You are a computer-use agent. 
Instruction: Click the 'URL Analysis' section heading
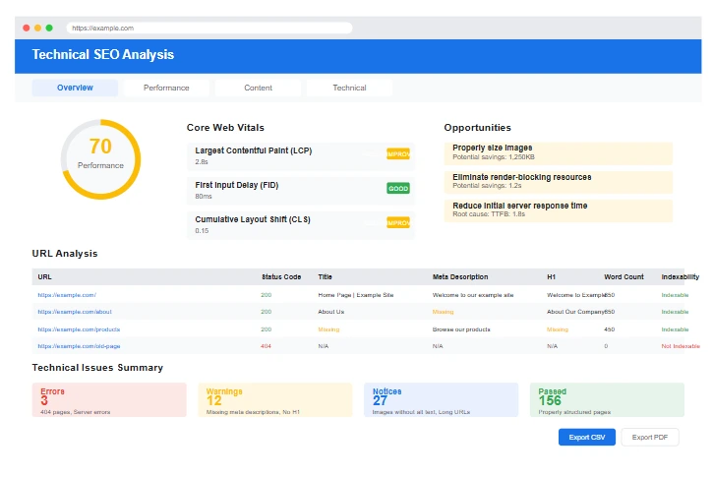(65, 254)
